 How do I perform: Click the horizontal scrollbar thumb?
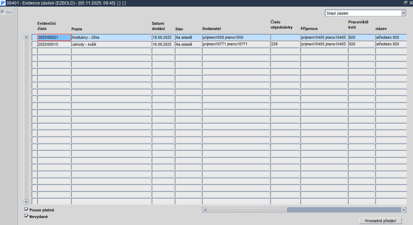click(x=247, y=210)
